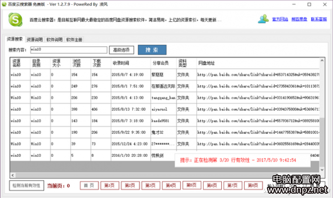Select the row shared by kaede9581
Screen dimensions: 333x198
pos(165,121)
